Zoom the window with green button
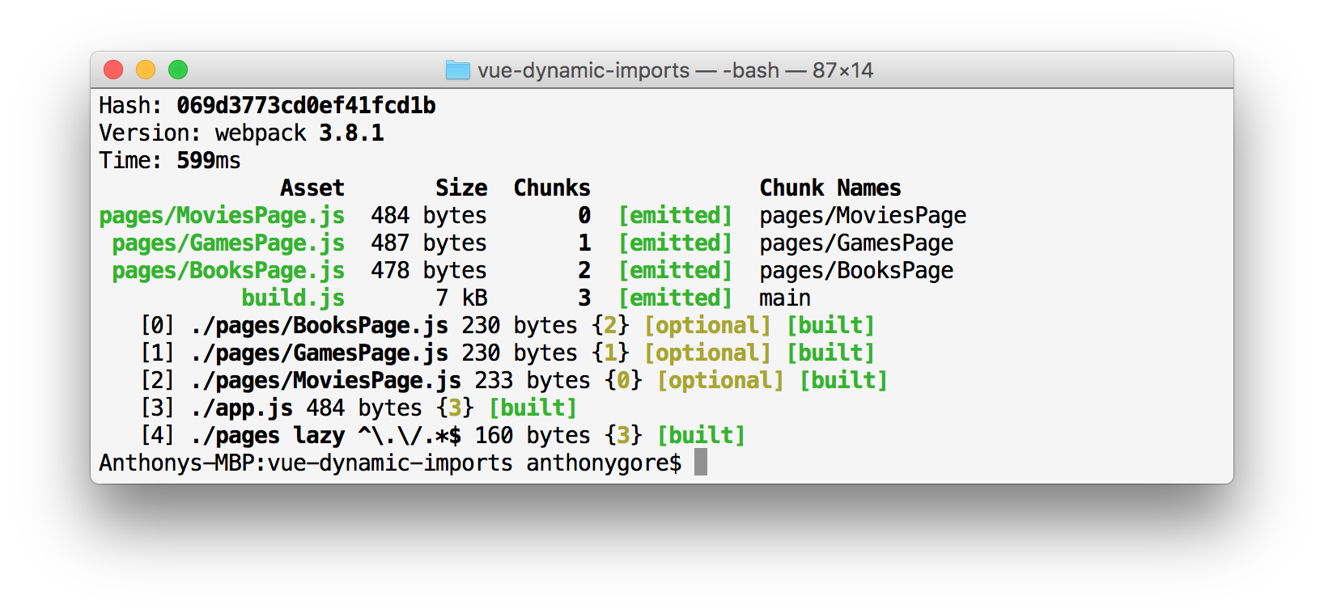This screenshot has height=613, width=1324. pos(178,70)
